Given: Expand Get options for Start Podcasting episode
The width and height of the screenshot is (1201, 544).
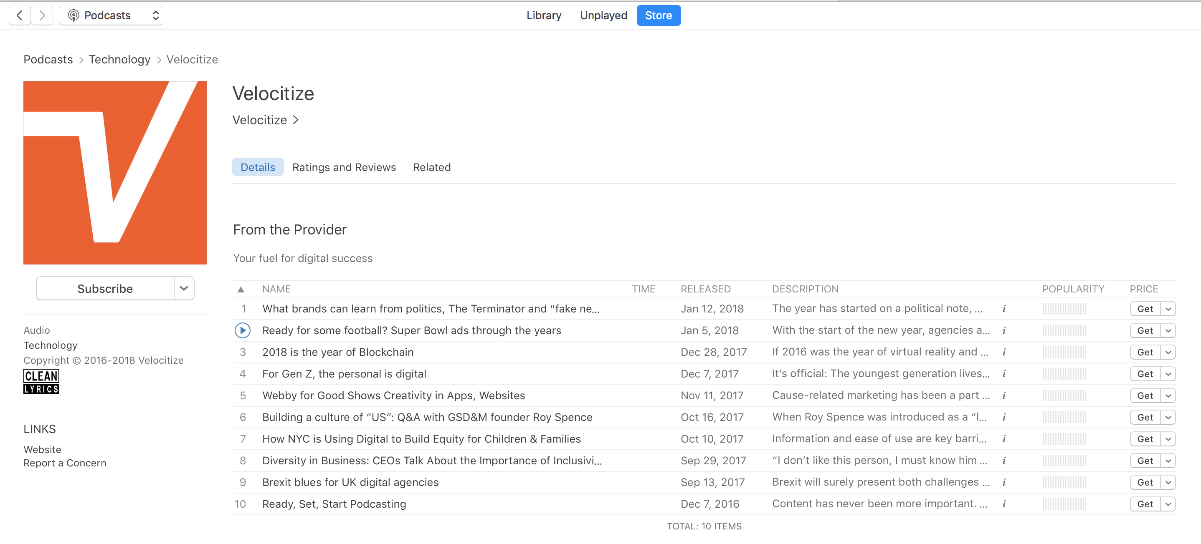Looking at the screenshot, I should click(x=1168, y=504).
